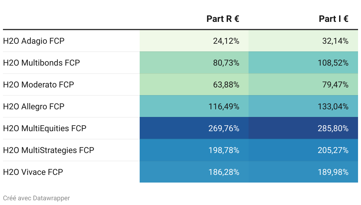Click the 32,14% light green cell
Image resolution: width=361 pixels, height=205 pixels.
click(x=335, y=41)
